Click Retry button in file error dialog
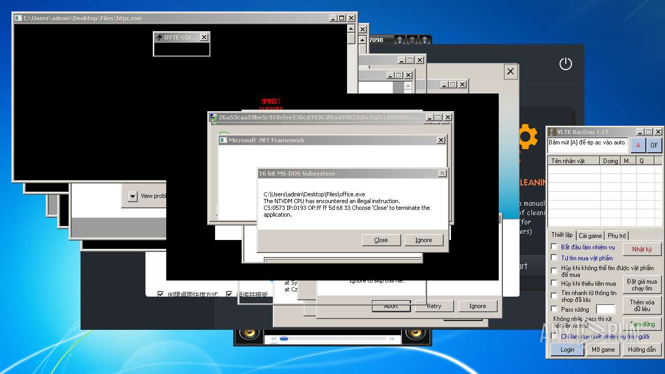The image size is (665, 374). (x=434, y=306)
